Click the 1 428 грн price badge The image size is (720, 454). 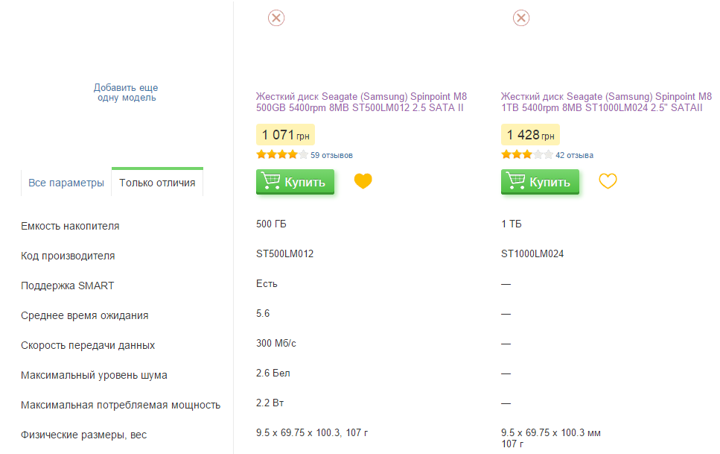tap(530, 135)
